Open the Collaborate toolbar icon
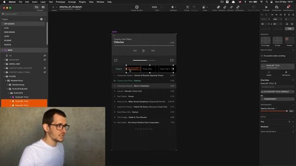 277,7
